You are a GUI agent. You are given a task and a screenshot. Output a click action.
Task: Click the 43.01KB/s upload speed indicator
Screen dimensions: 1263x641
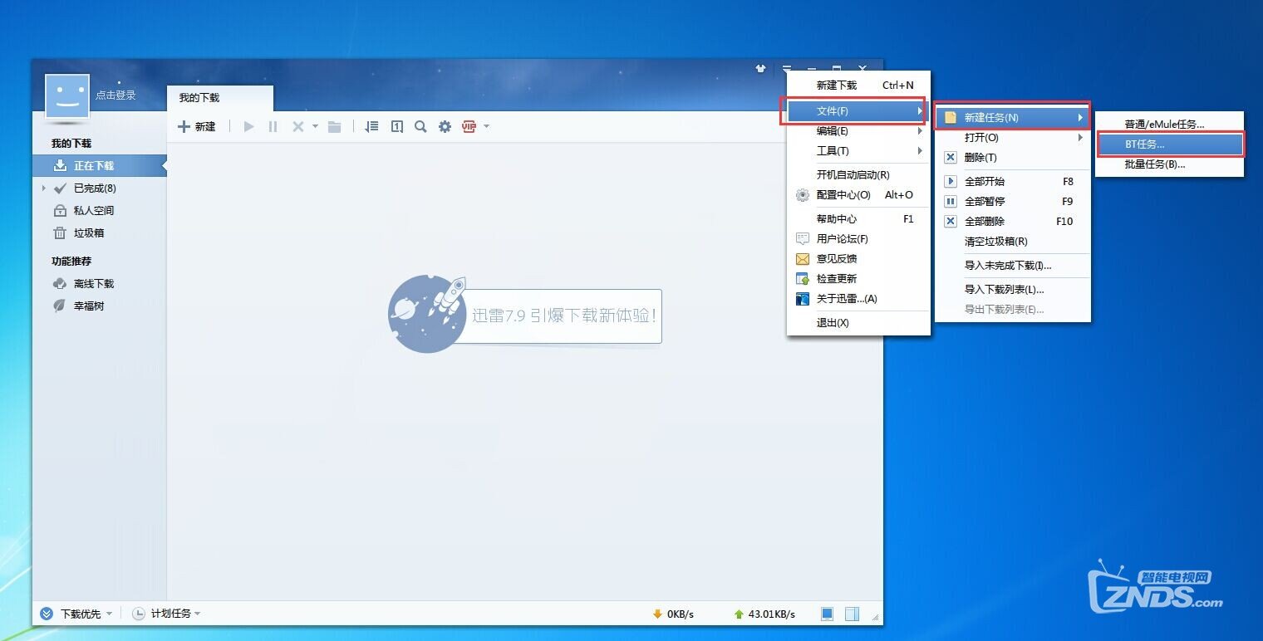click(x=764, y=614)
